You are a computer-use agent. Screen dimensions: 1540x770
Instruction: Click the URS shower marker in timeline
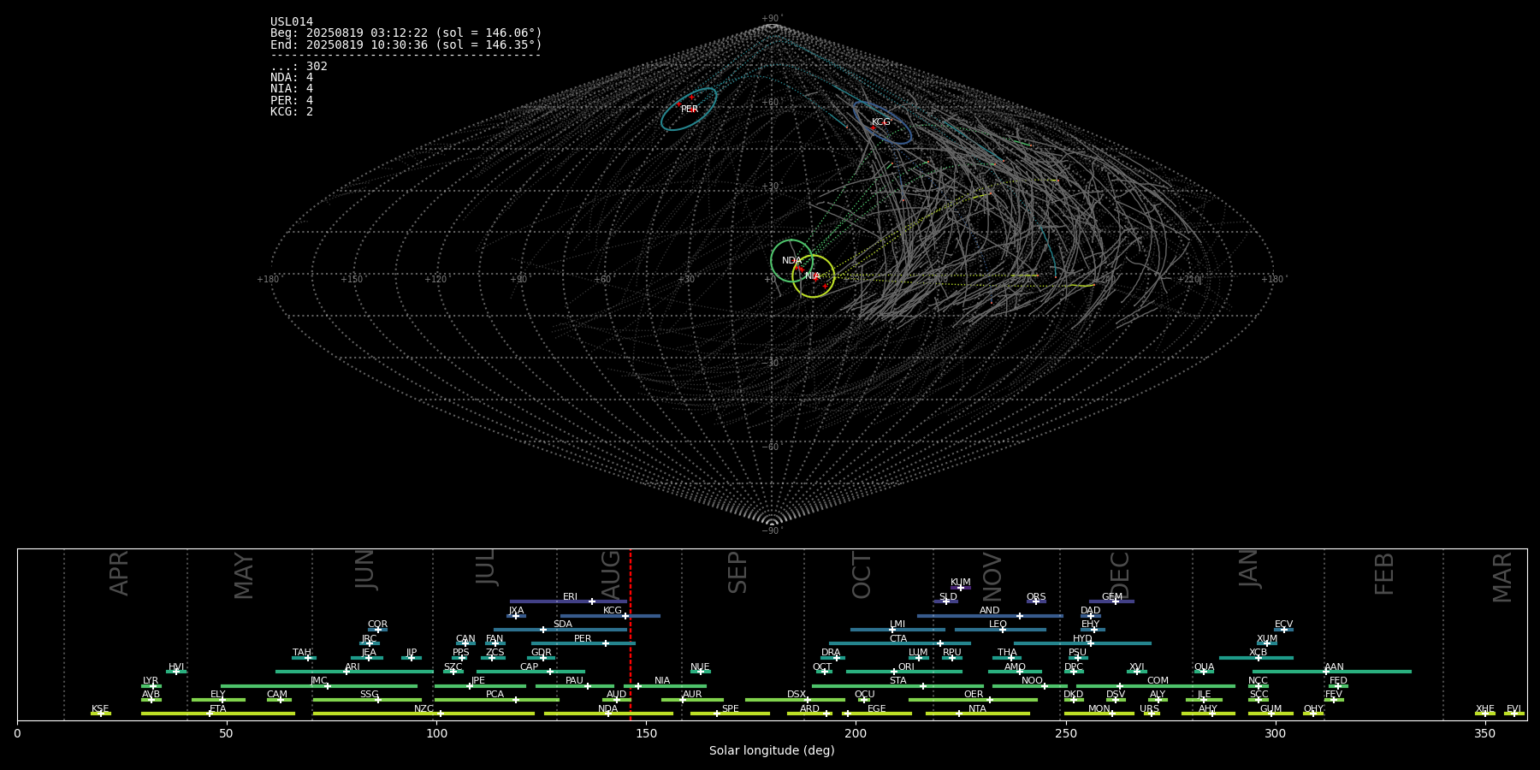[1151, 714]
